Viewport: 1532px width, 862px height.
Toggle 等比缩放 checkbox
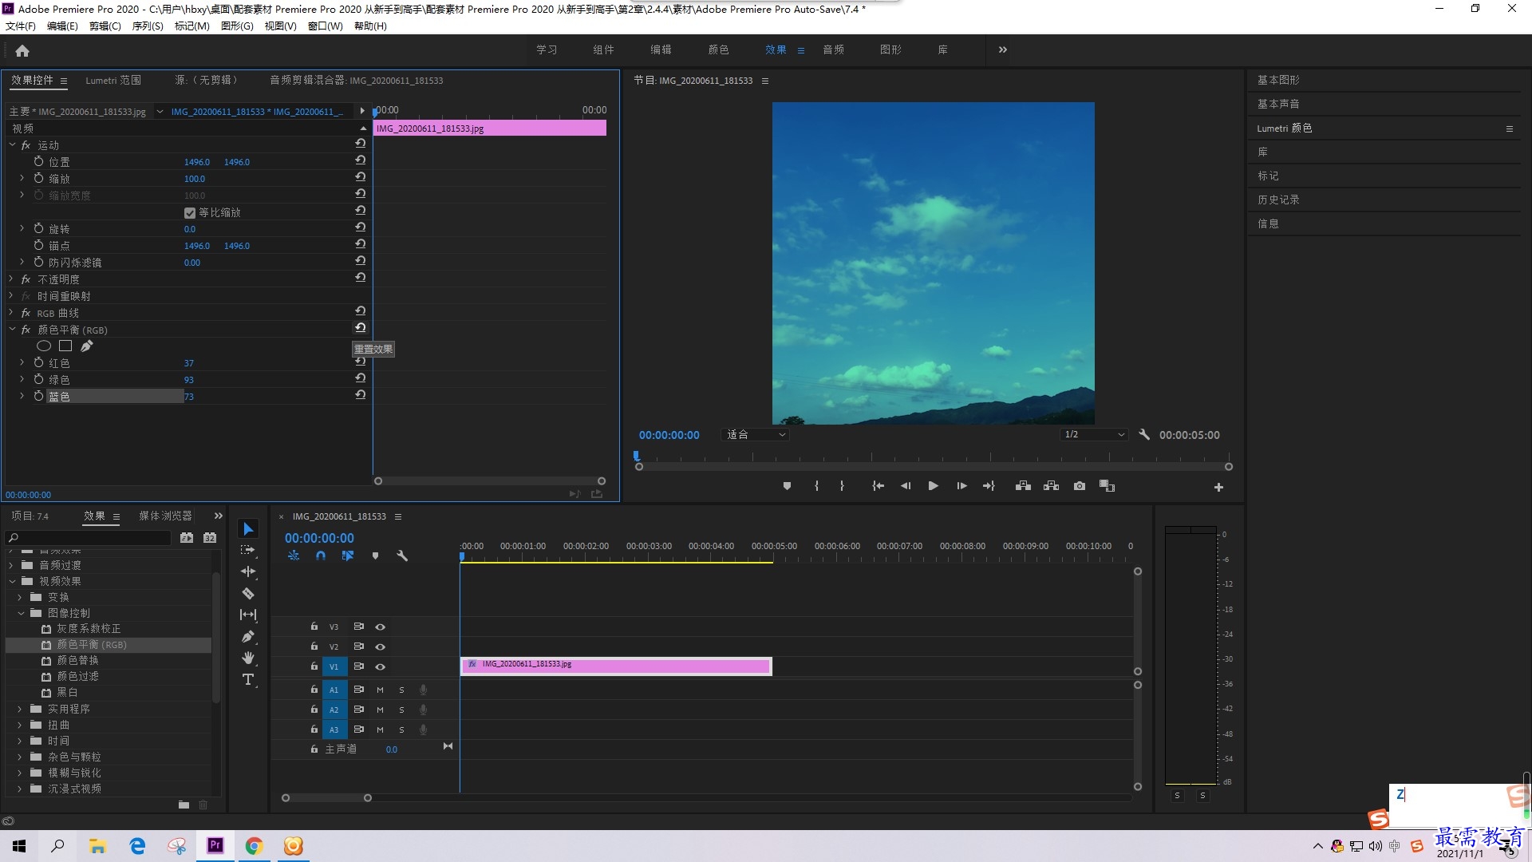pyautogui.click(x=190, y=212)
